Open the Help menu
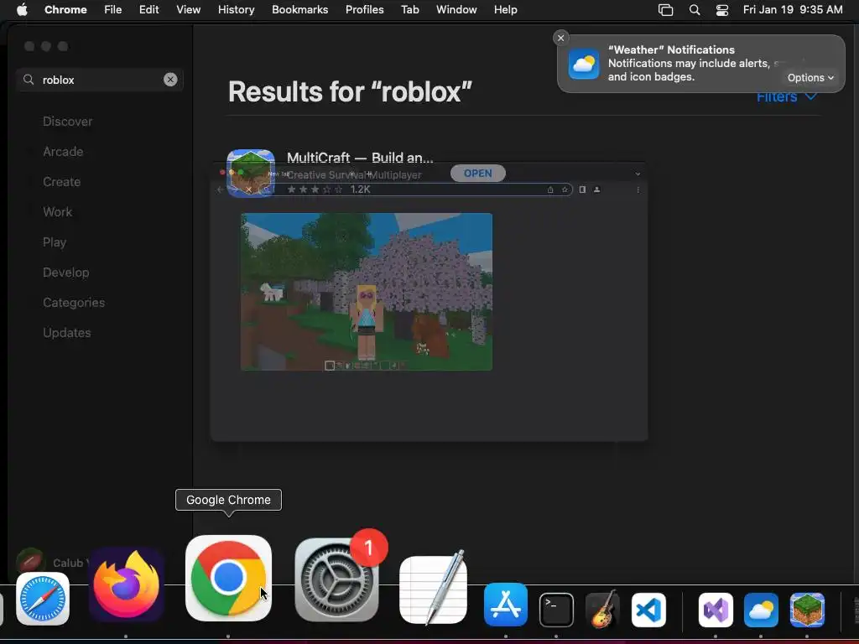This screenshot has height=644, width=859. pyautogui.click(x=505, y=9)
